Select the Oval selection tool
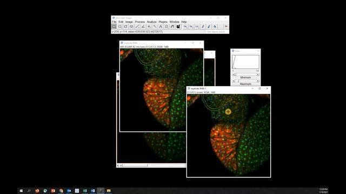 point(120,26)
